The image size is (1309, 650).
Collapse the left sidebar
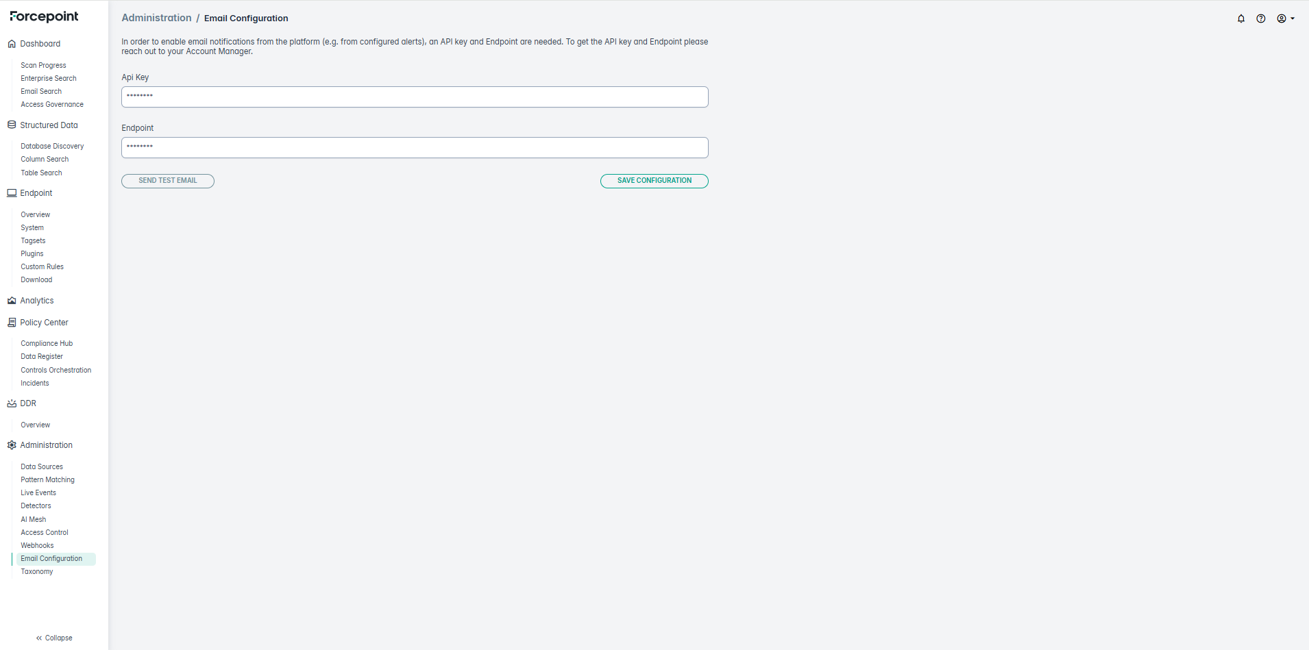tap(54, 638)
